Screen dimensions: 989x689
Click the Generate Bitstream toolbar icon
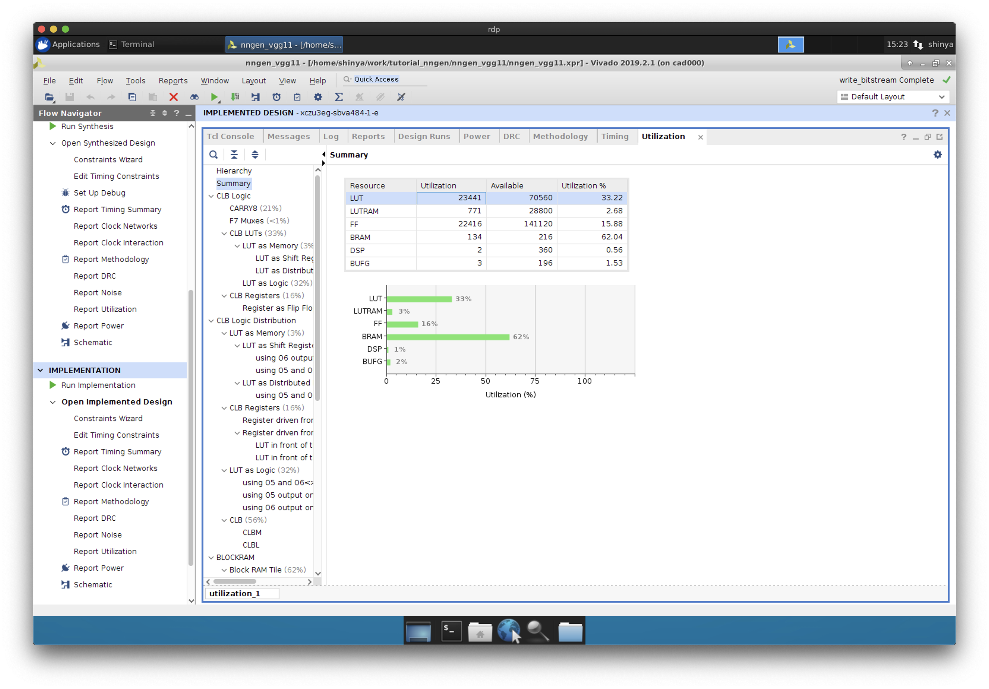(x=235, y=97)
